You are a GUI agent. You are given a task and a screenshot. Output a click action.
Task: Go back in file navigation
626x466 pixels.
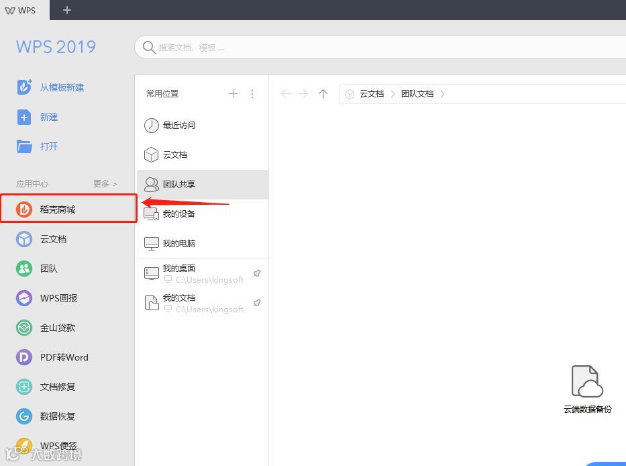(285, 94)
